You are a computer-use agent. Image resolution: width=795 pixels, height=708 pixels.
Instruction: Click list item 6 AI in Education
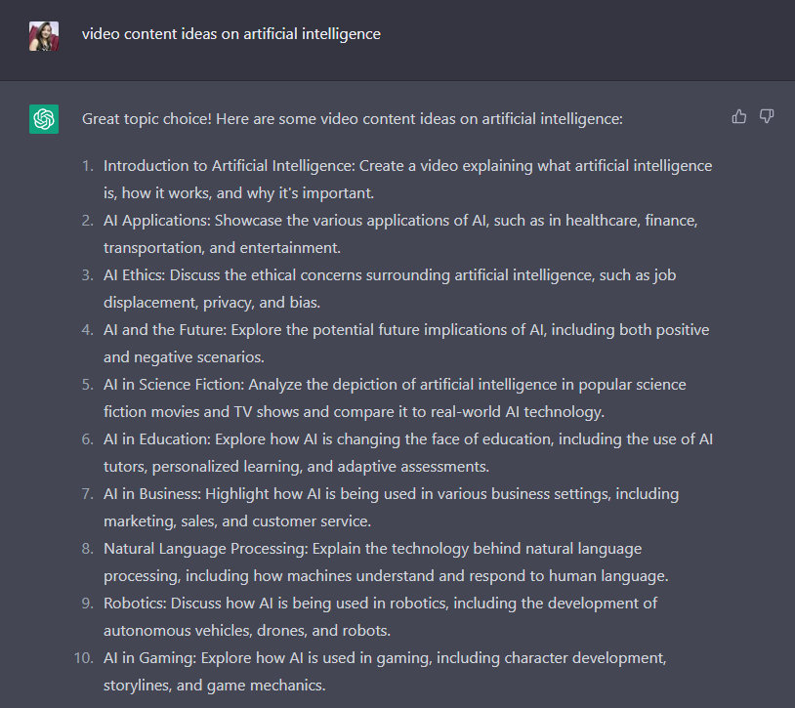pos(408,453)
